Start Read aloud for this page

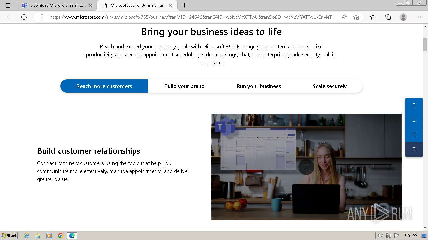(344, 17)
